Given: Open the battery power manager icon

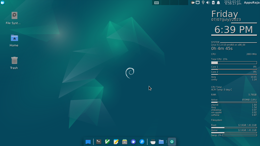Looking at the screenshot, I should tap(213, 3).
